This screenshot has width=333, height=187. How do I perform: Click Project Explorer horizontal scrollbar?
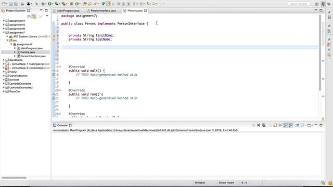14,178
